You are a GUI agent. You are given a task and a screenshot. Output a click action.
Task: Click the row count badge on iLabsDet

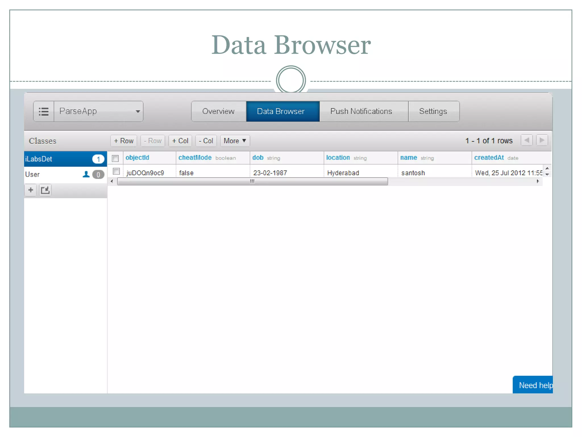tap(98, 159)
